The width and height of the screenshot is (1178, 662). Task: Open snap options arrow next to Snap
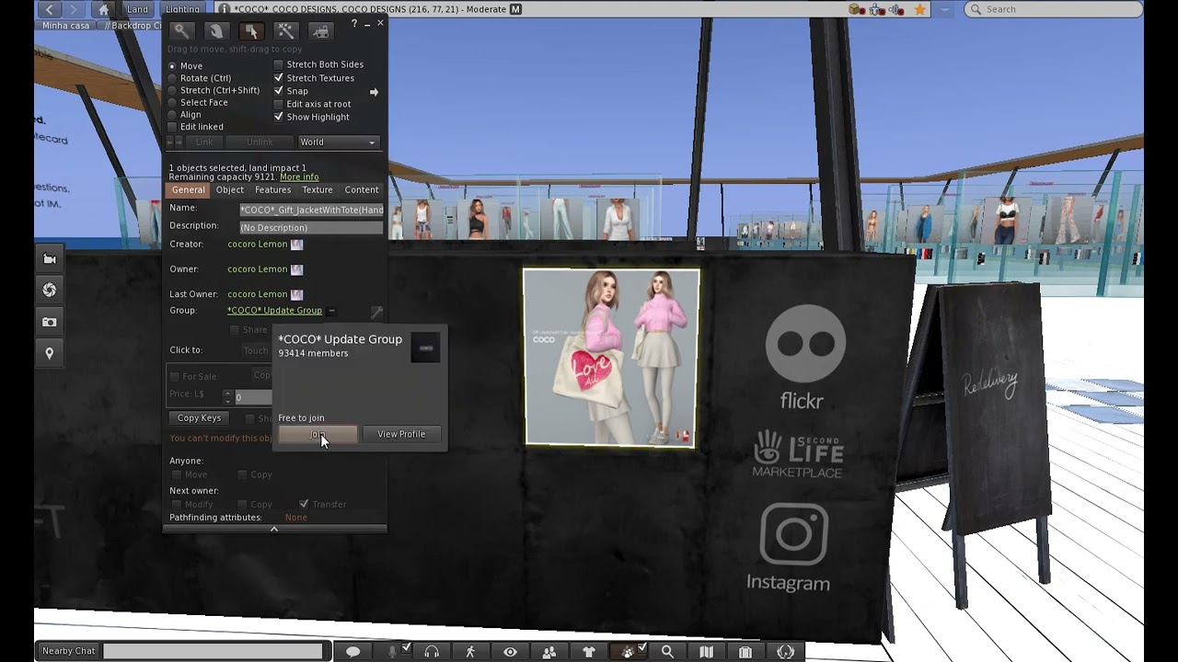pyautogui.click(x=374, y=92)
